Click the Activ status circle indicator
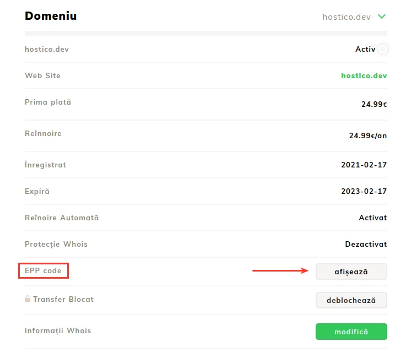Image resolution: width=406 pixels, height=358 pixels. tap(382, 50)
